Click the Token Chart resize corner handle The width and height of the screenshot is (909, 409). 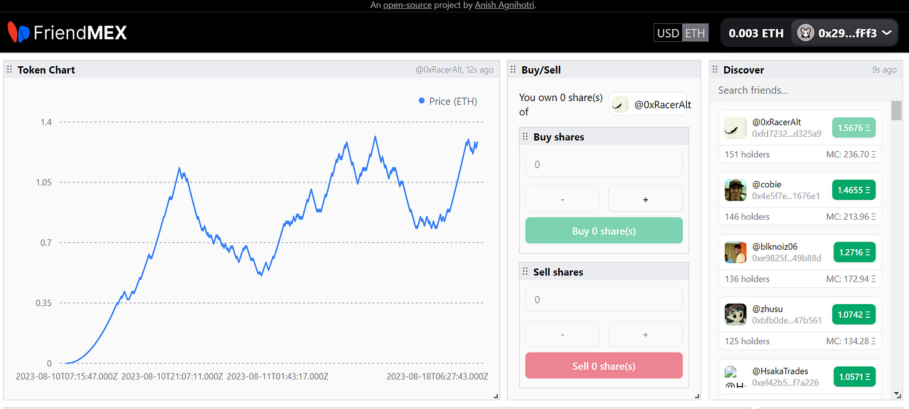pyautogui.click(x=496, y=395)
